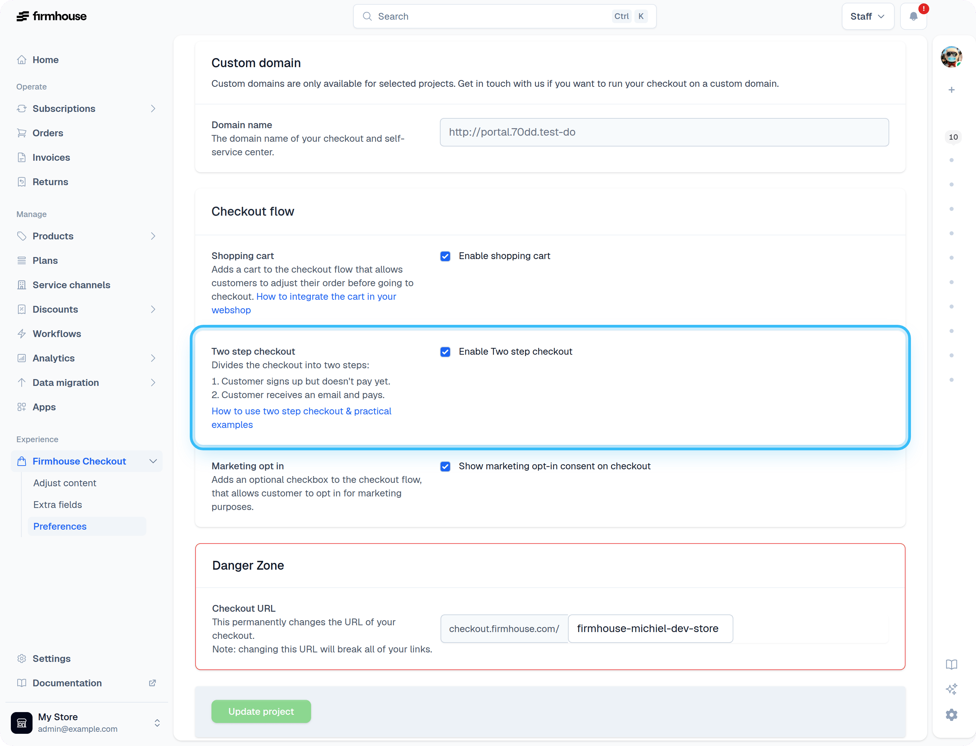Open the My Store switcher arrows
Viewport: 976px width, 746px height.
click(x=157, y=723)
